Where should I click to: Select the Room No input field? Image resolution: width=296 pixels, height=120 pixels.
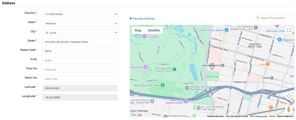pyautogui.click(x=80, y=79)
